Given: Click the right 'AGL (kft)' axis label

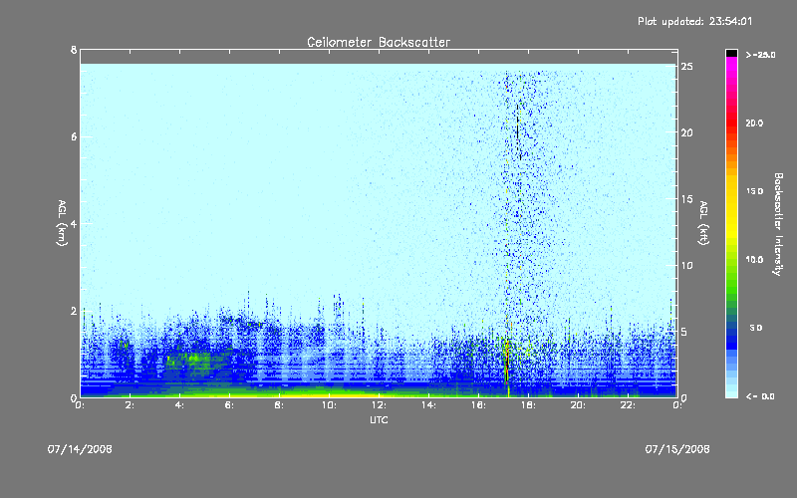Looking at the screenshot, I should [x=703, y=223].
